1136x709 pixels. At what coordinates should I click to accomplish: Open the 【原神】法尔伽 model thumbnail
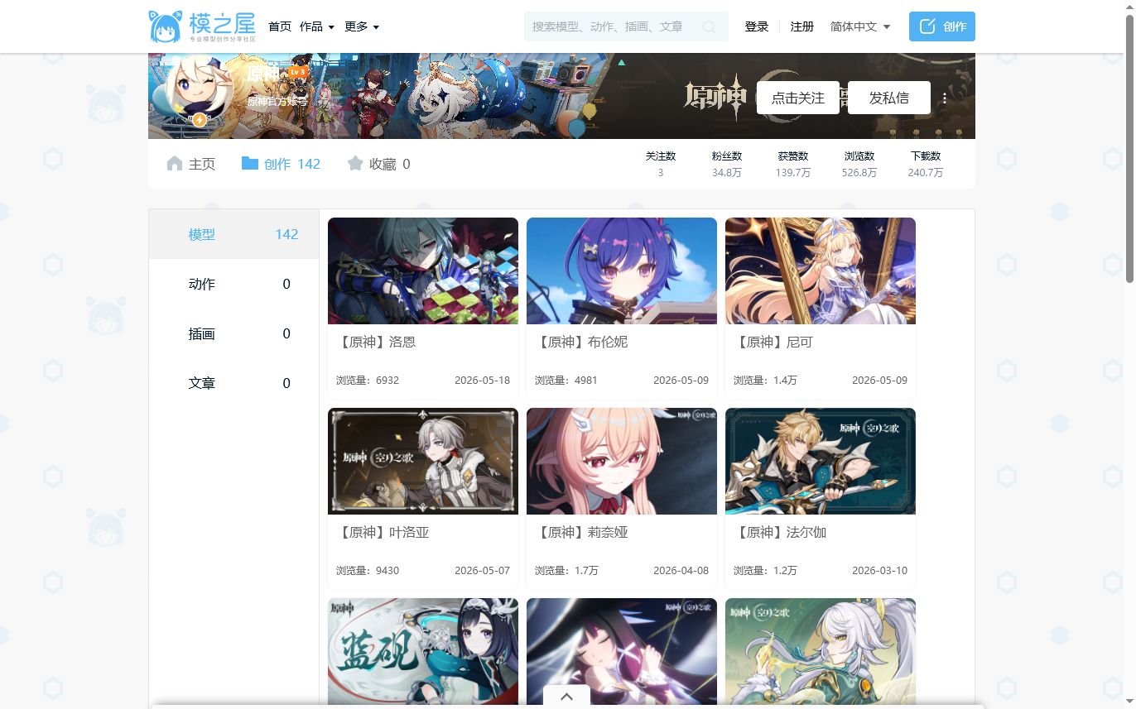click(x=821, y=461)
